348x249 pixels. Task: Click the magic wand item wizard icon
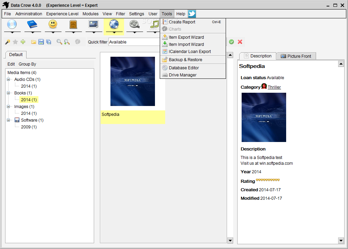[x=7, y=42]
